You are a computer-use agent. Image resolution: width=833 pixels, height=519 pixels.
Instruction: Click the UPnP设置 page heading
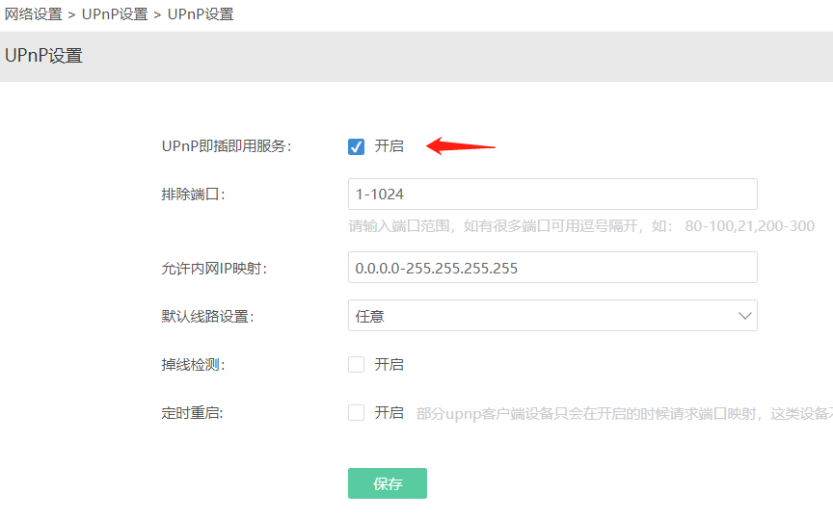(x=43, y=56)
